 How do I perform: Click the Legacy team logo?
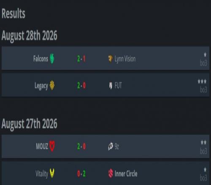click(x=52, y=85)
